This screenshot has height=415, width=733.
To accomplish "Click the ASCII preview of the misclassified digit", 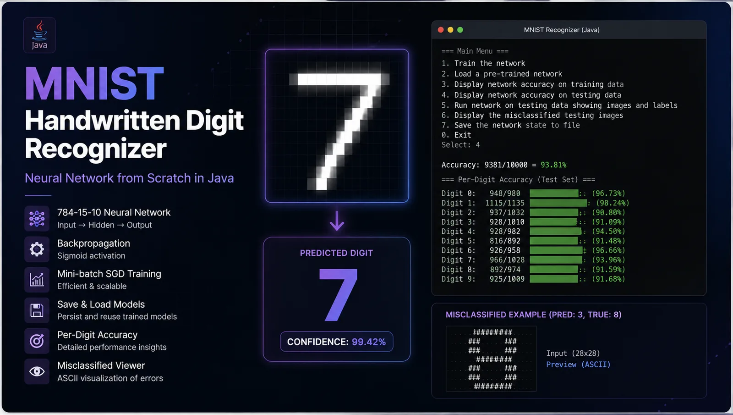I will [491, 359].
